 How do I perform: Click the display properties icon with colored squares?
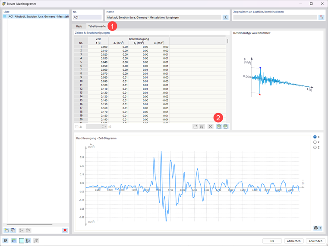tap(28, 240)
